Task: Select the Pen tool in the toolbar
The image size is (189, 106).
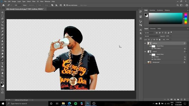Action: pos(2,60)
